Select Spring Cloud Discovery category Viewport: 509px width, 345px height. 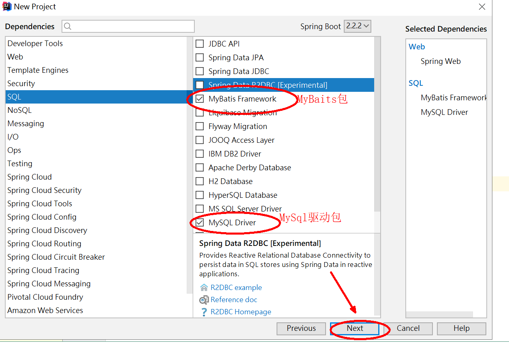coord(96,230)
